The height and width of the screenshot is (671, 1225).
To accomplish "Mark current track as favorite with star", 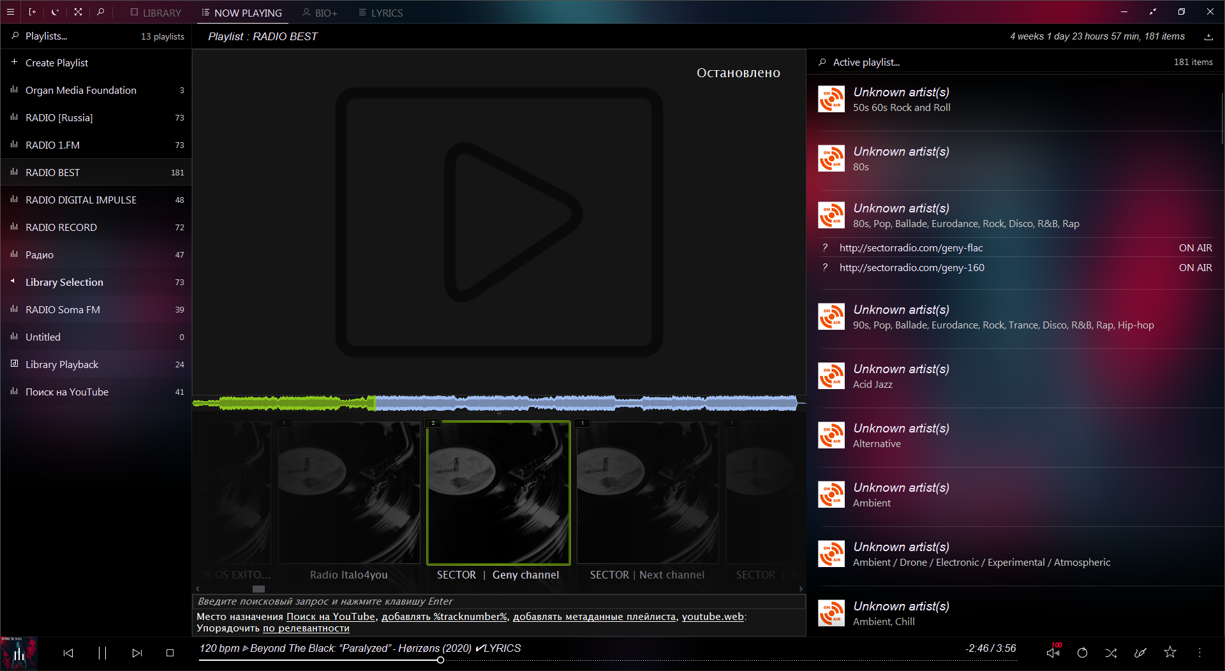I will tap(1170, 653).
